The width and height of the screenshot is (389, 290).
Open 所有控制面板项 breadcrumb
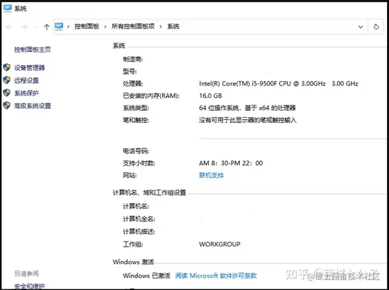click(133, 27)
